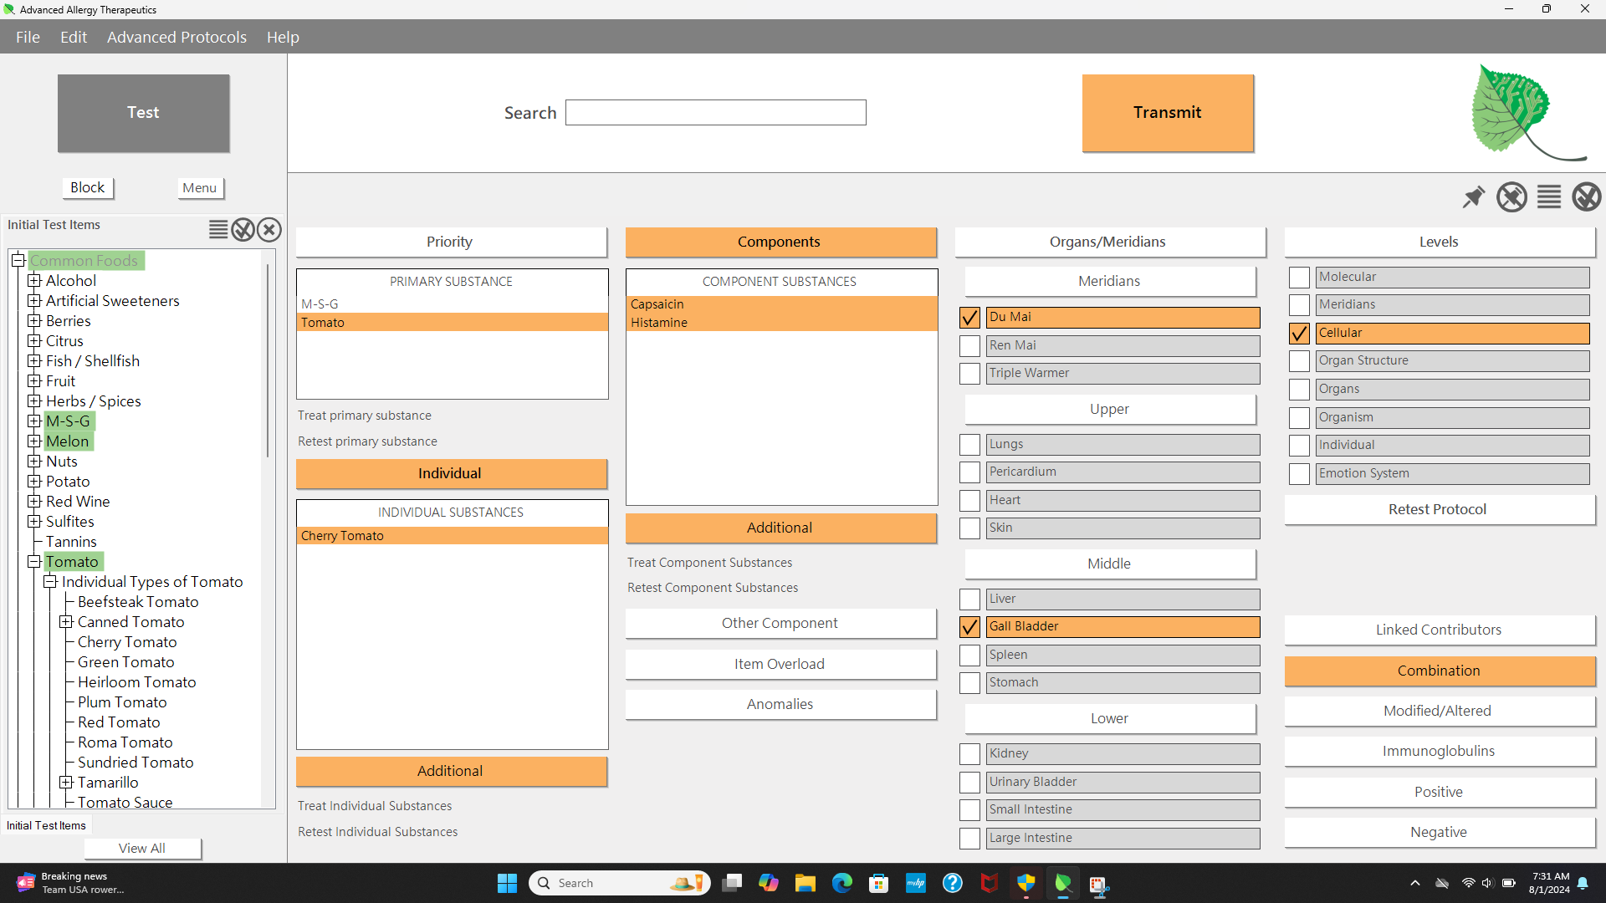Uncheck the Du Mai meridian checkbox
Image resolution: width=1606 pixels, height=903 pixels.
tap(969, 318)
